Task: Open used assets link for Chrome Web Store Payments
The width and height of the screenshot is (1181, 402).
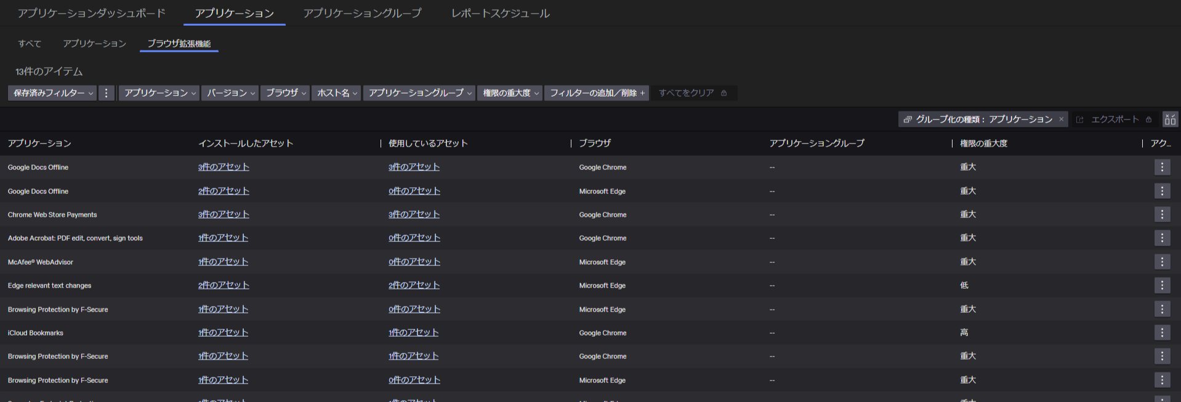Action: [x=414, y=214]
